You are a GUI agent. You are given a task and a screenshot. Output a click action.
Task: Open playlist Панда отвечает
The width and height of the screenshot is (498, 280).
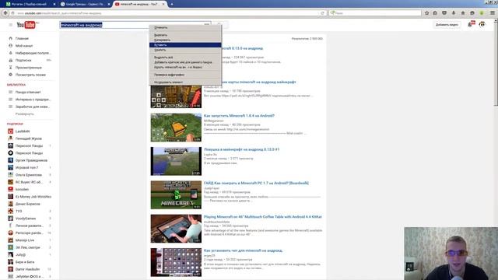click(x=28, y=92)
